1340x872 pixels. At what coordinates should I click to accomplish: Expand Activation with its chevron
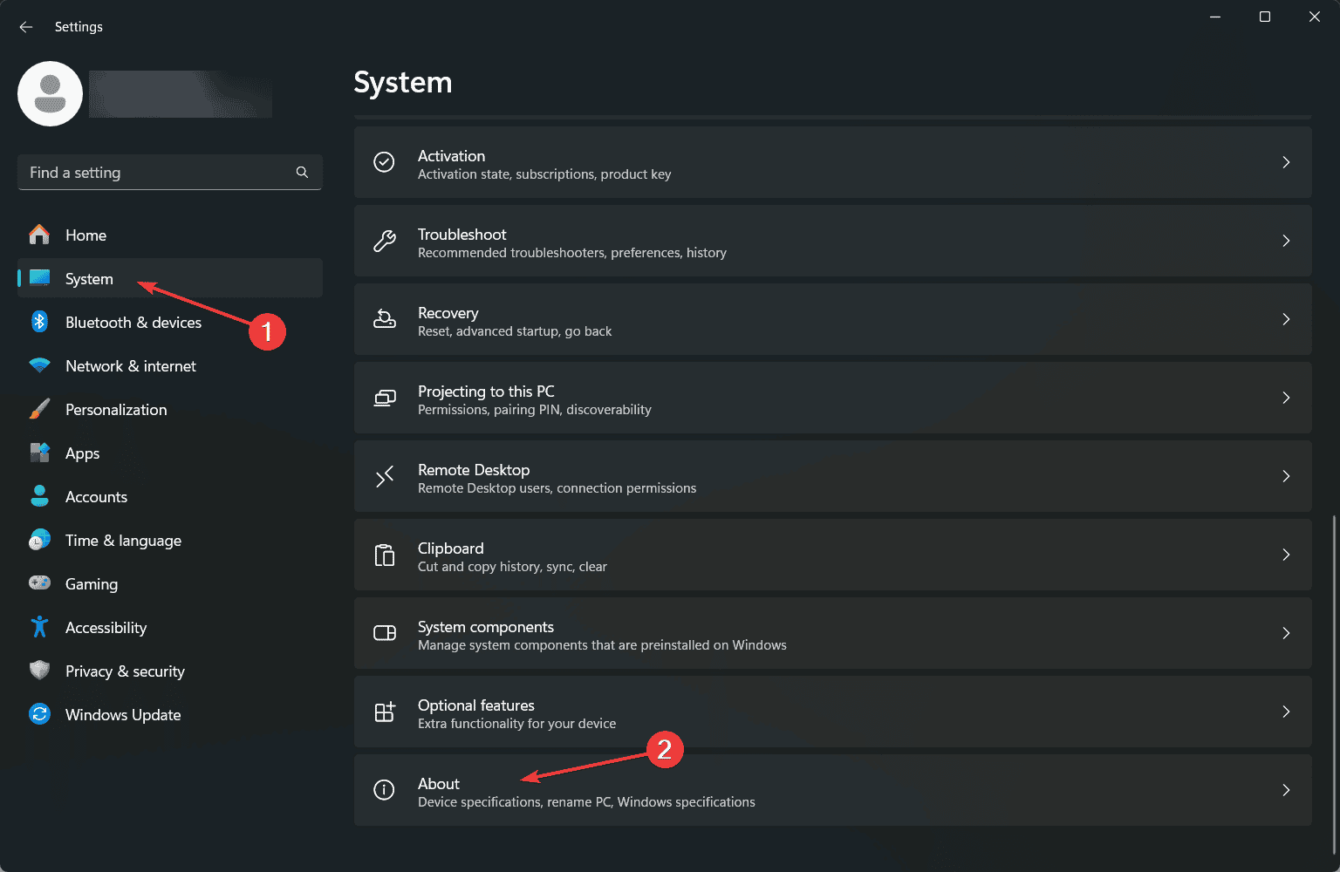point(1286,162)
